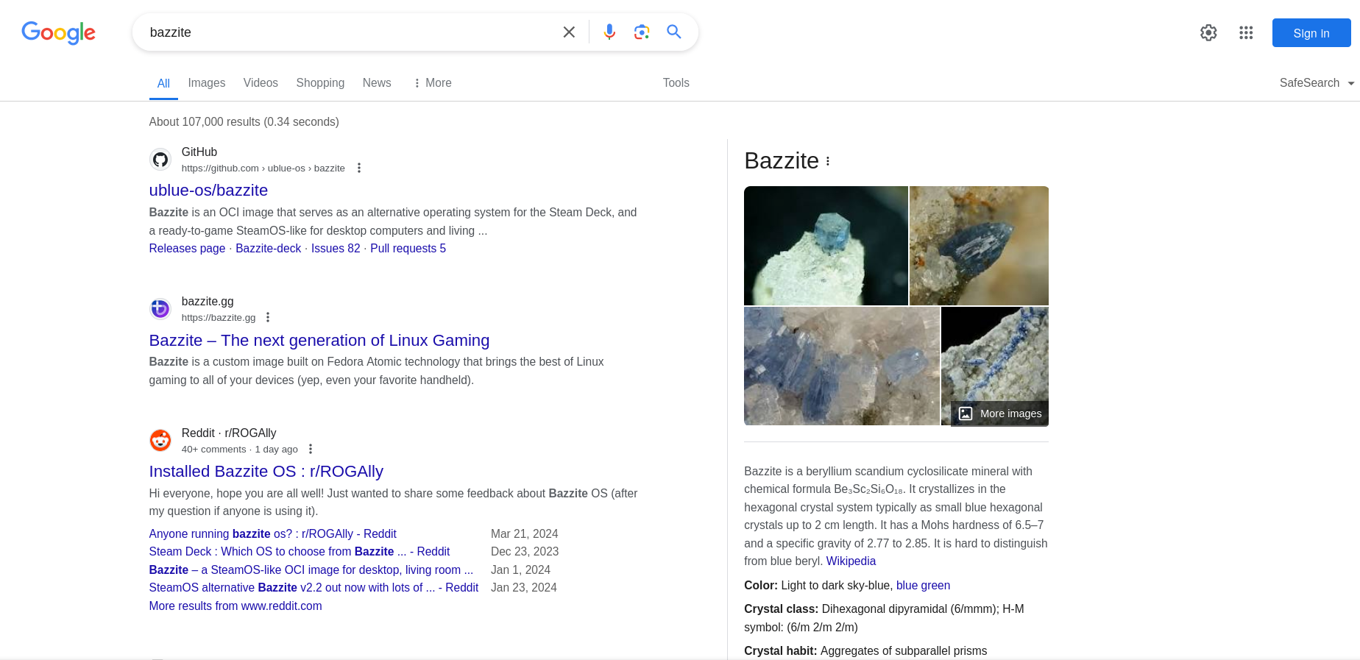Open options menu for Reddit result
Image resolution: width=1360 pixels, height=660 pixels.
[x=311, y=449]
